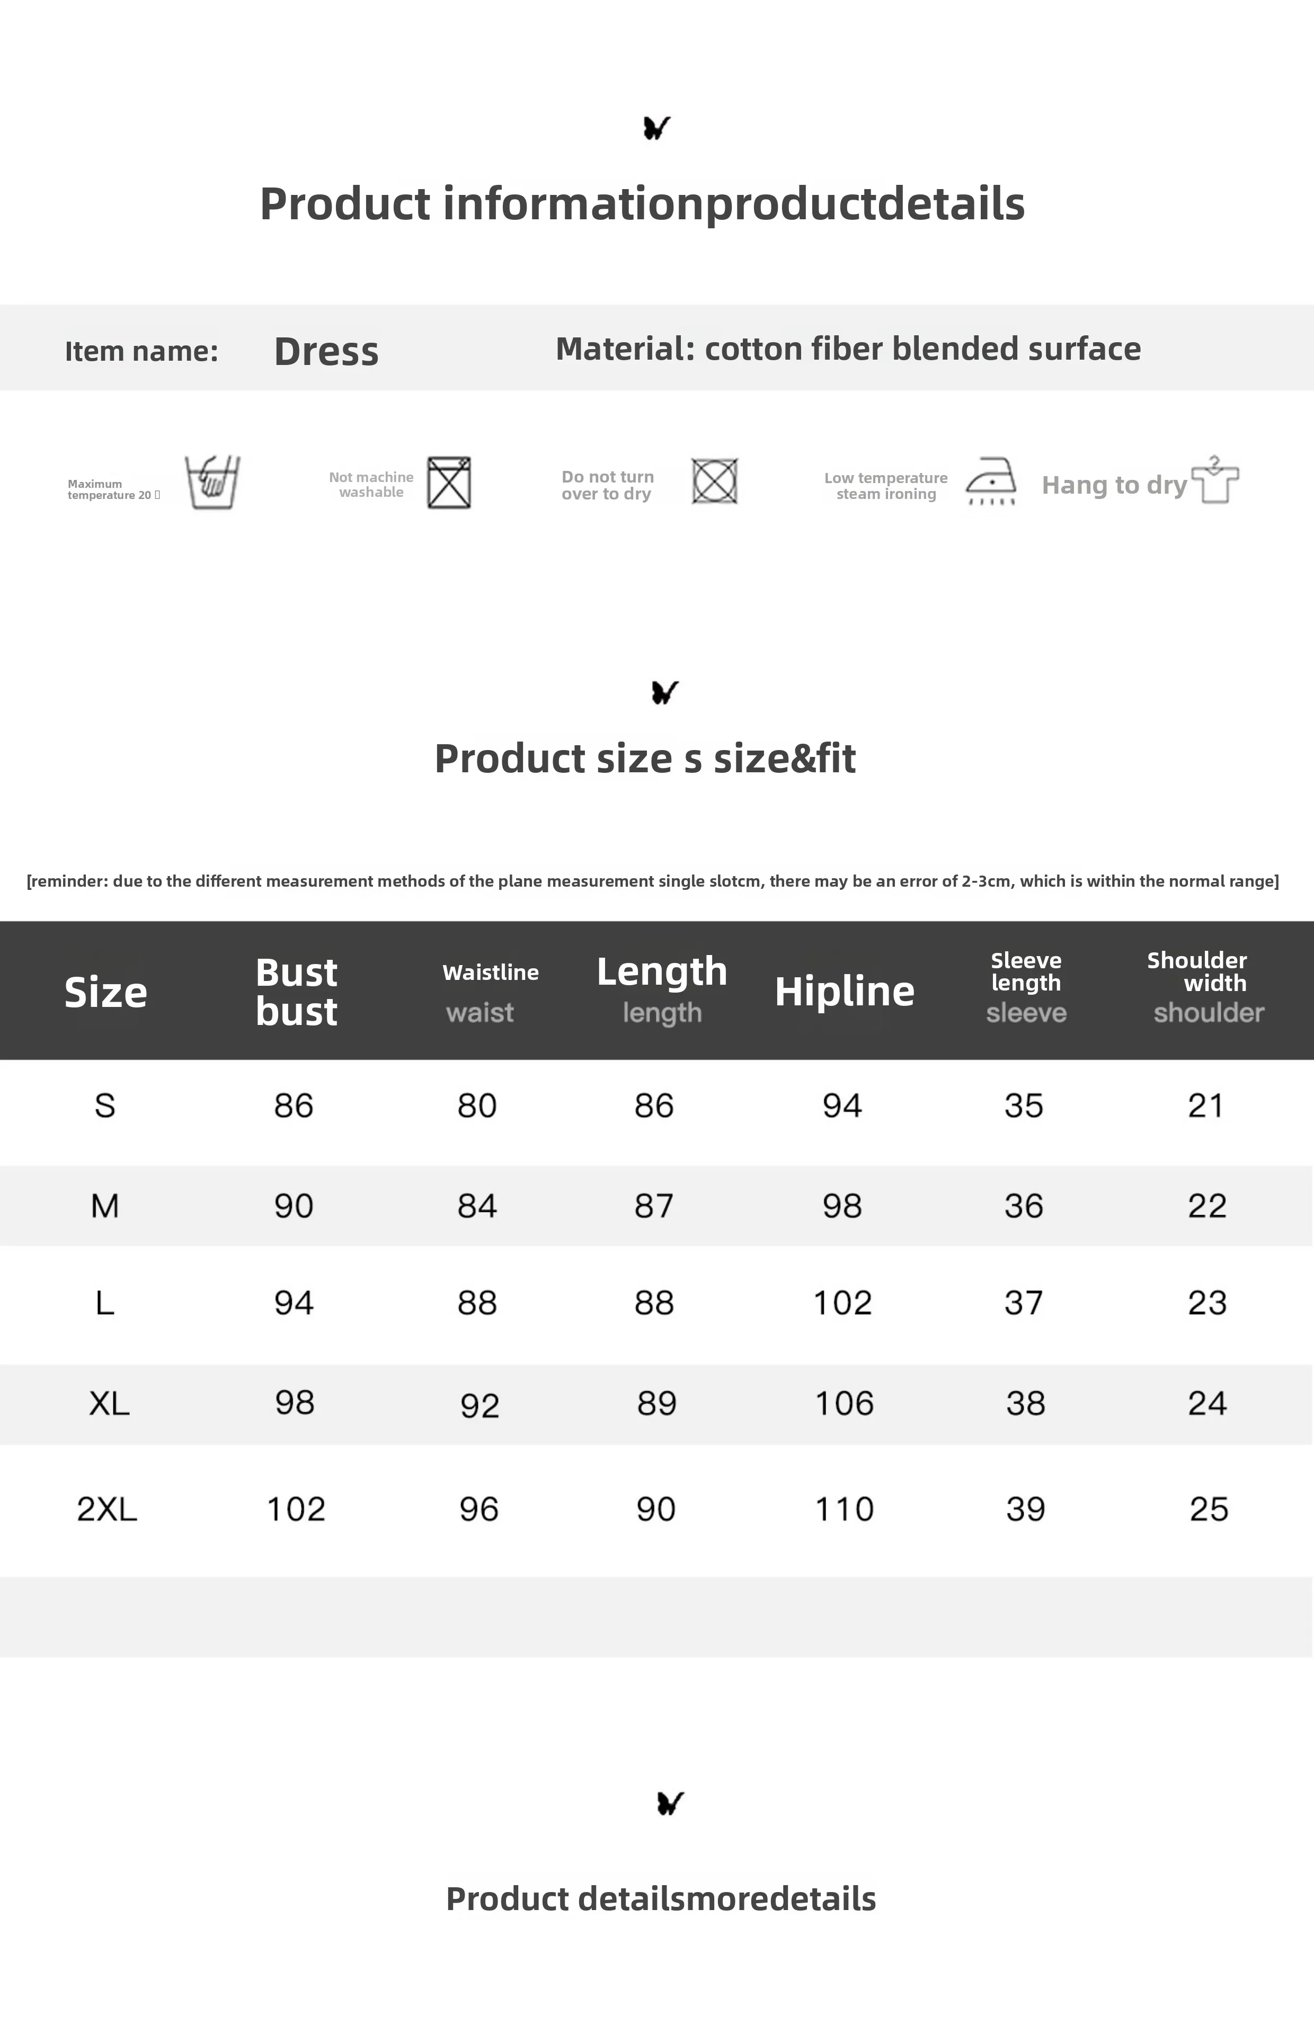Viewport: 1314px width, 2034px height.
Task: Click the butterfly logo above Product detailsmoredetails heading
Action: [x=670, y=1804]
